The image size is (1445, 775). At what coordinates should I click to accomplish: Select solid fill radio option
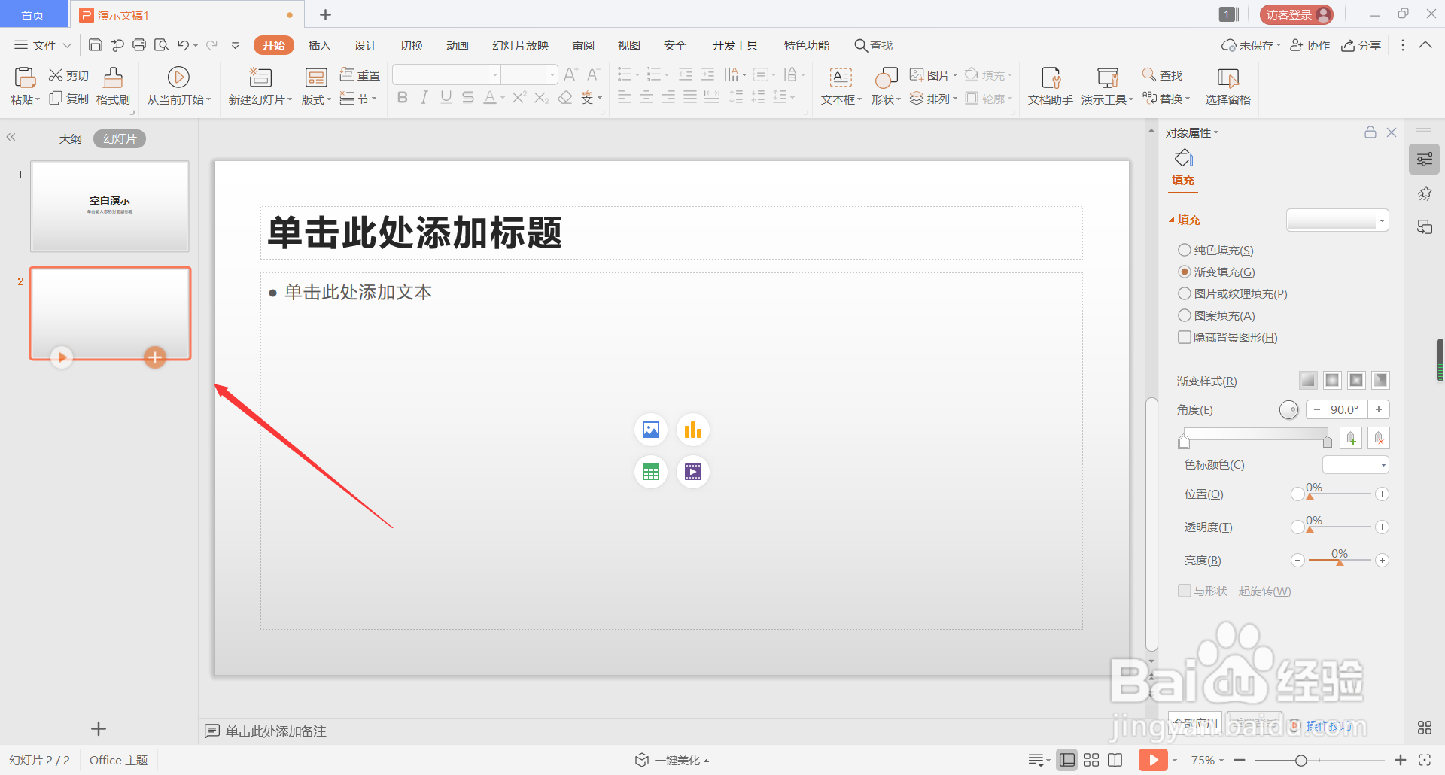1185,250
